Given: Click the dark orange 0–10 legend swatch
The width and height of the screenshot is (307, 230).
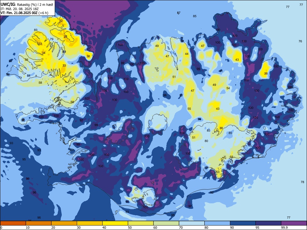Looking at the screenshot, I should click(x=13, y=223).
